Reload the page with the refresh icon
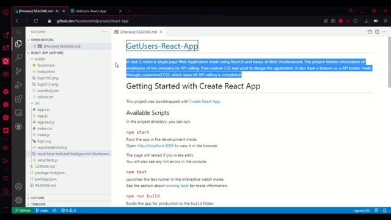This screenshot has width=391, height=220. pos(36,21)
